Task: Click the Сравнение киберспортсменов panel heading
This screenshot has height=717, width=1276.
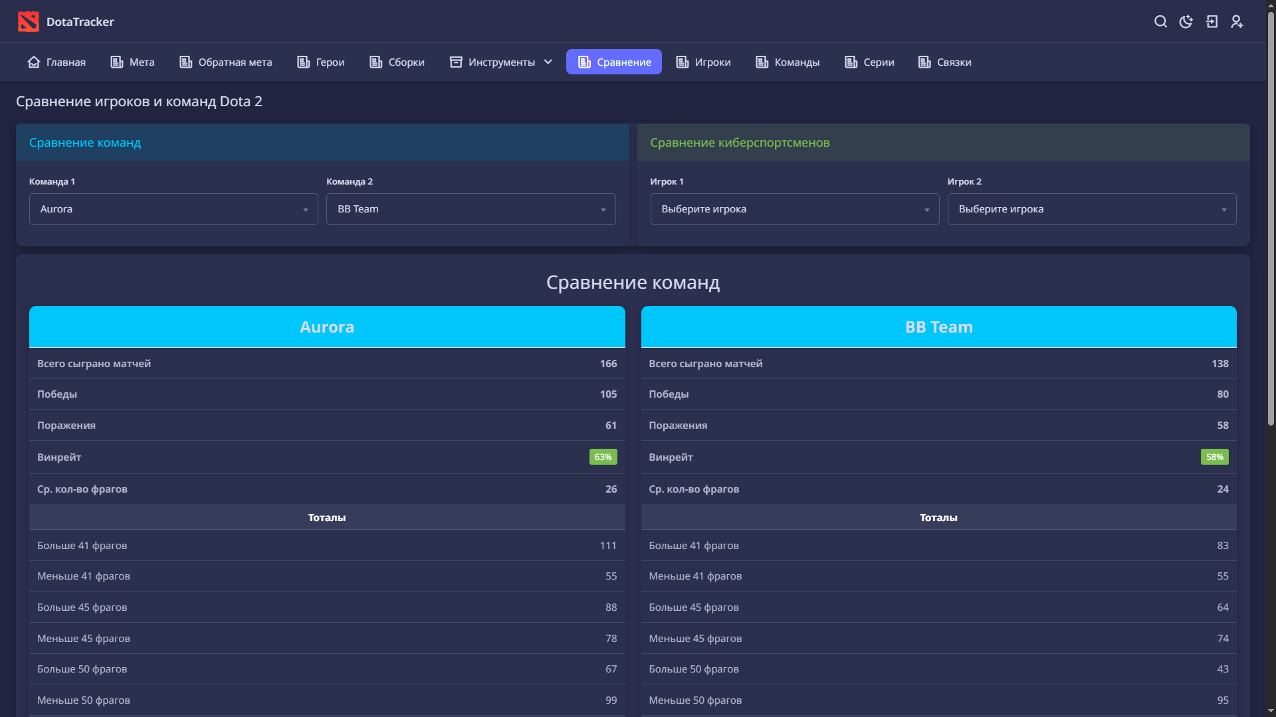Action: click(x=740, y=143)
